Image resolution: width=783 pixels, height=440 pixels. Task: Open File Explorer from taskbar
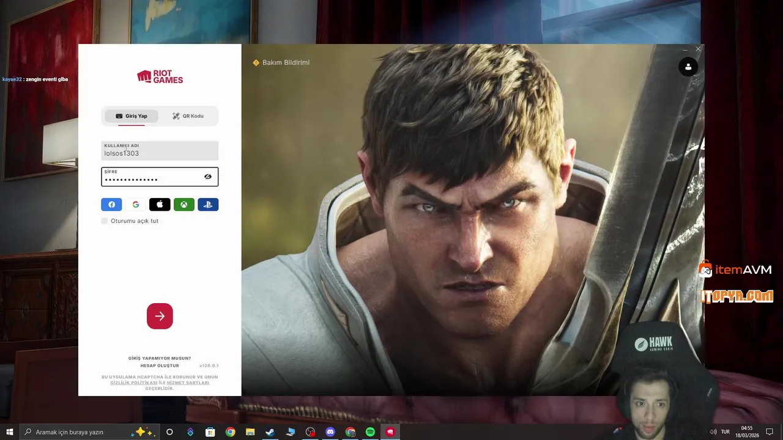point(250,432)
